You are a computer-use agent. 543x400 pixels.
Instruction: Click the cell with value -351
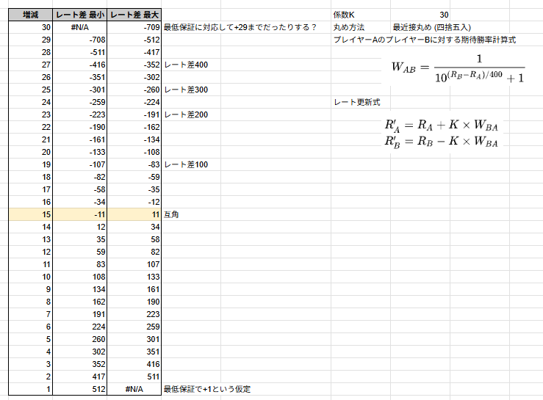coord(79,77)
